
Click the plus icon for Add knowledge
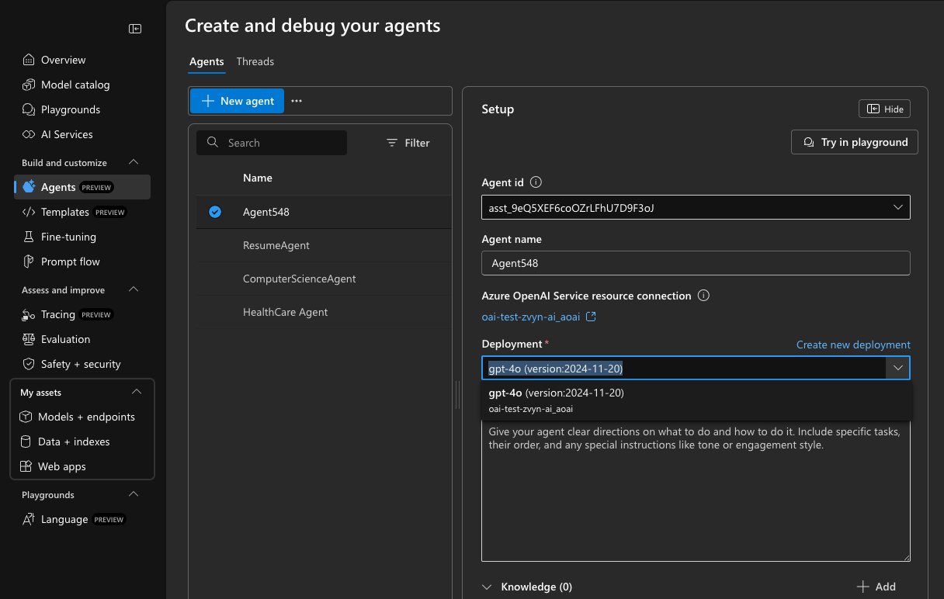[x=862, y=587]
